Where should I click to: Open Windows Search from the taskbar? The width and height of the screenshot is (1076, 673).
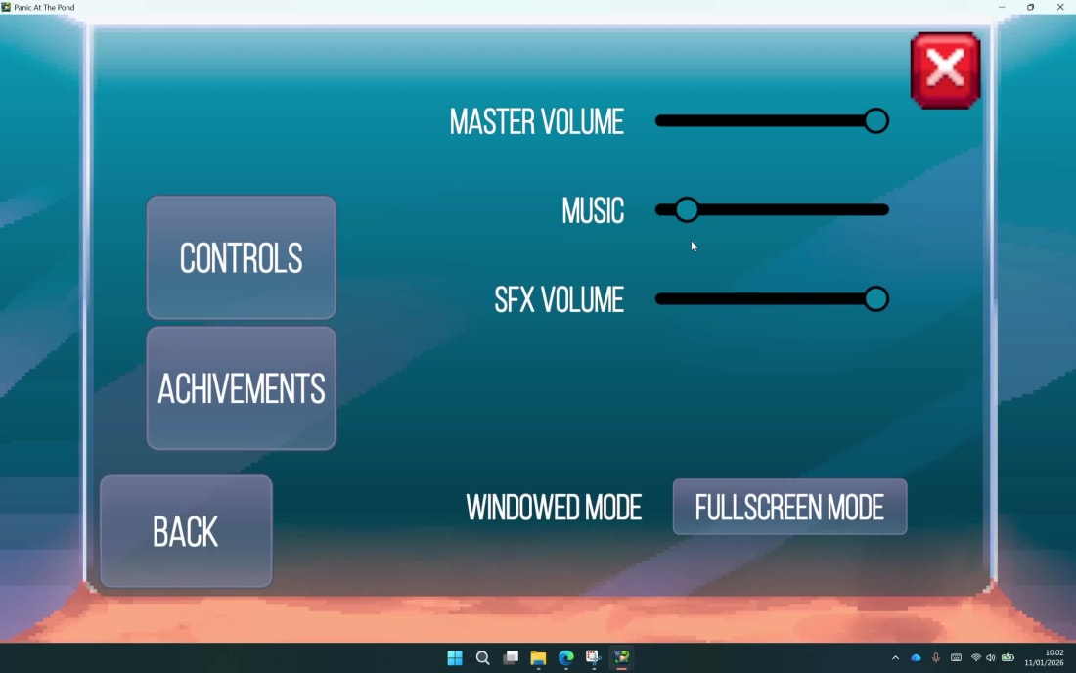point(482,658)
